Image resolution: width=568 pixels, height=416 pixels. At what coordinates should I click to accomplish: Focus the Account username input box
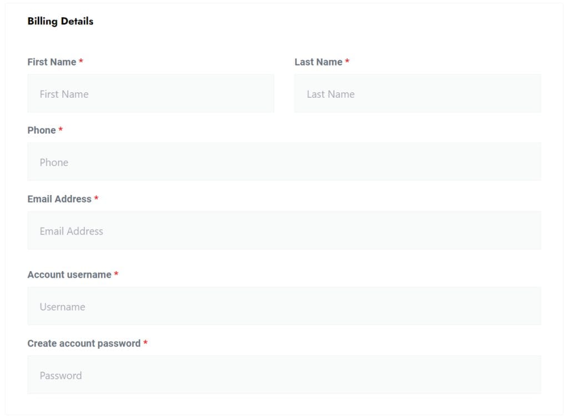coord(284,306)
